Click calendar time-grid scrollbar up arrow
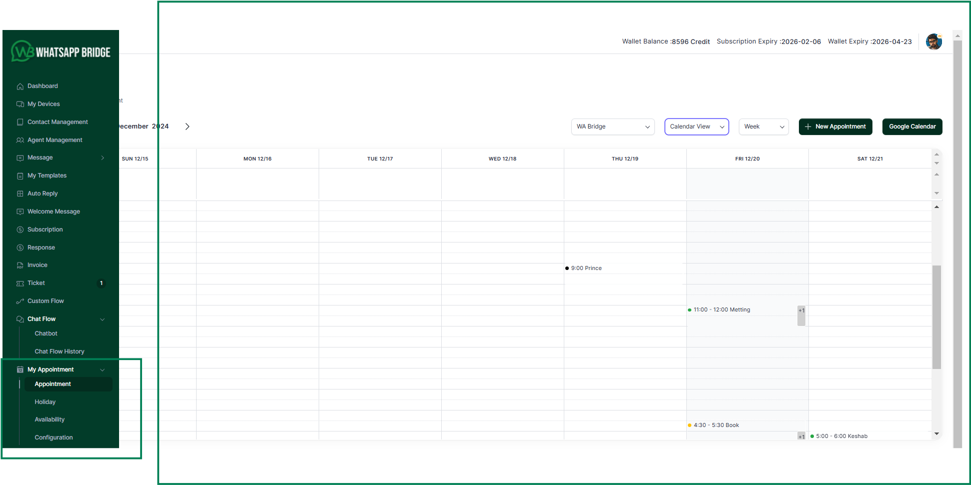 pos(936,206)
